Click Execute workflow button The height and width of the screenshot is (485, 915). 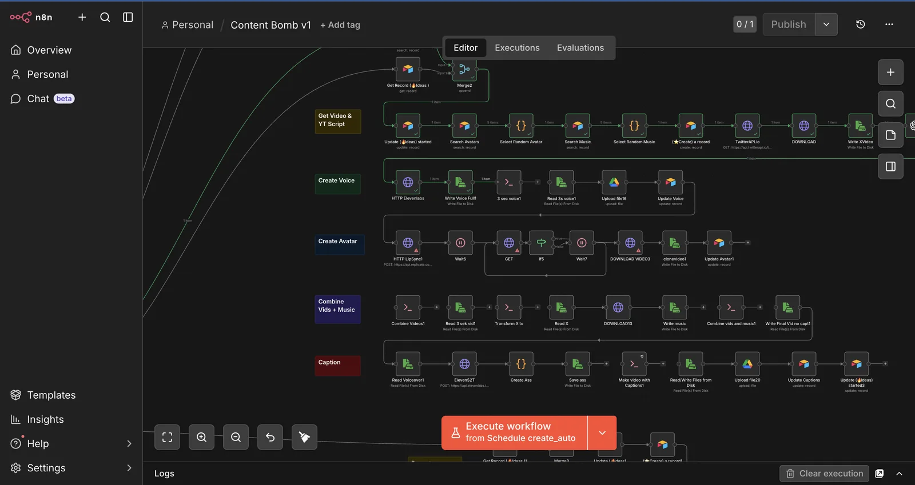tap(514, 432)
